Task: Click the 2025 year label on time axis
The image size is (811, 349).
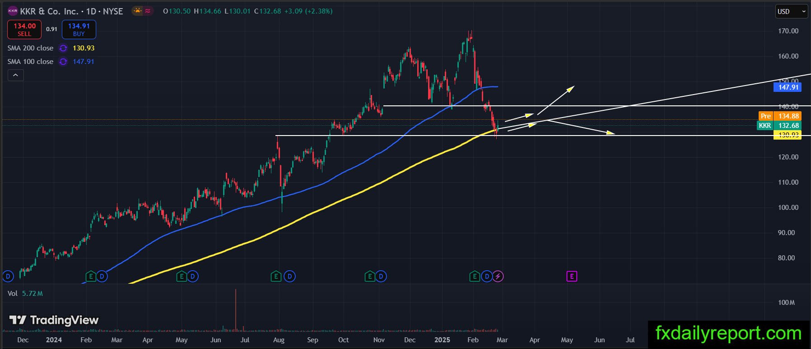Action: [442, 340]
